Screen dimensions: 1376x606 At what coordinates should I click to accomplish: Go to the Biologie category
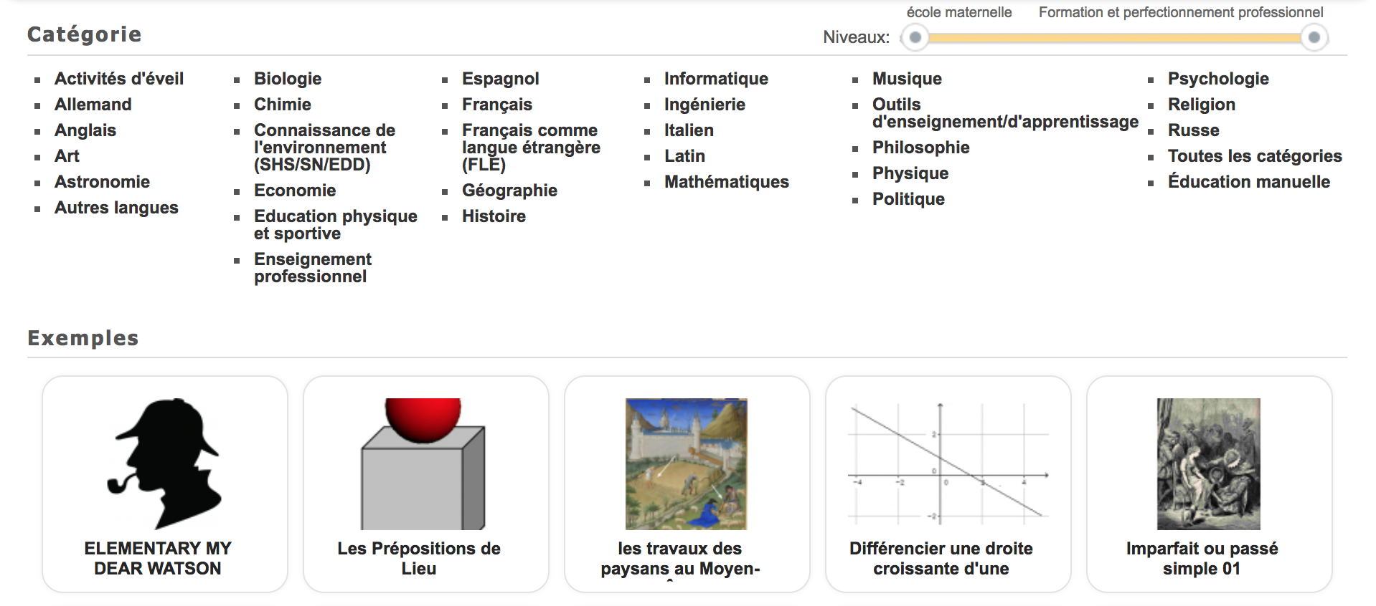pyautogui.click(x=287, y=79)
